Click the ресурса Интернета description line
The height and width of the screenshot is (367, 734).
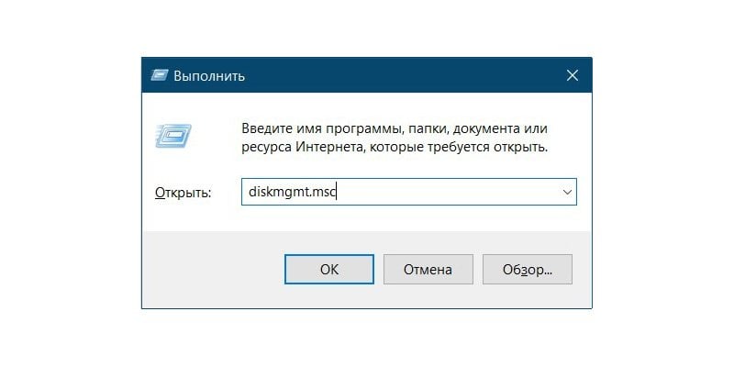[395, 148]
